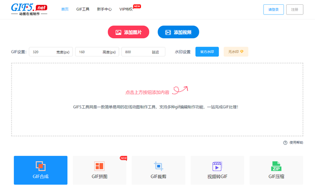Click the 水印设置 label text
315x191 pixels.
coord(183,52)
